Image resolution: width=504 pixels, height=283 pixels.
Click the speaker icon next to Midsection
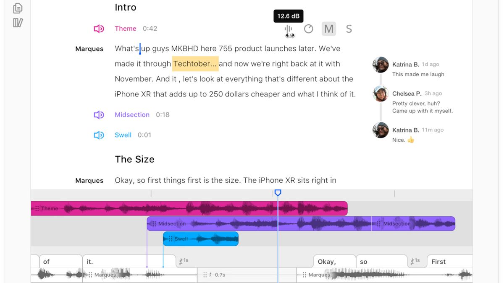pyautogui.click(x=99, y=114)
